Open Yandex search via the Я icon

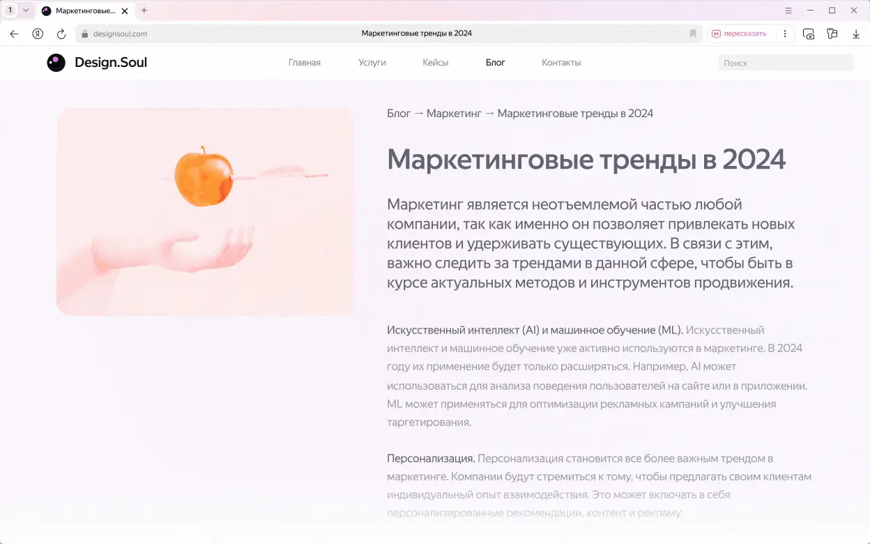37,33
